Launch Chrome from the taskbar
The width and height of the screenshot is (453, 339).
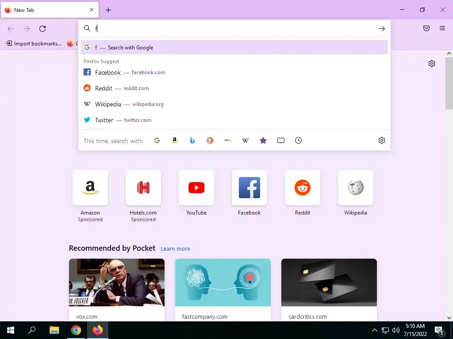pyautogui.click(x=76, y=330)
